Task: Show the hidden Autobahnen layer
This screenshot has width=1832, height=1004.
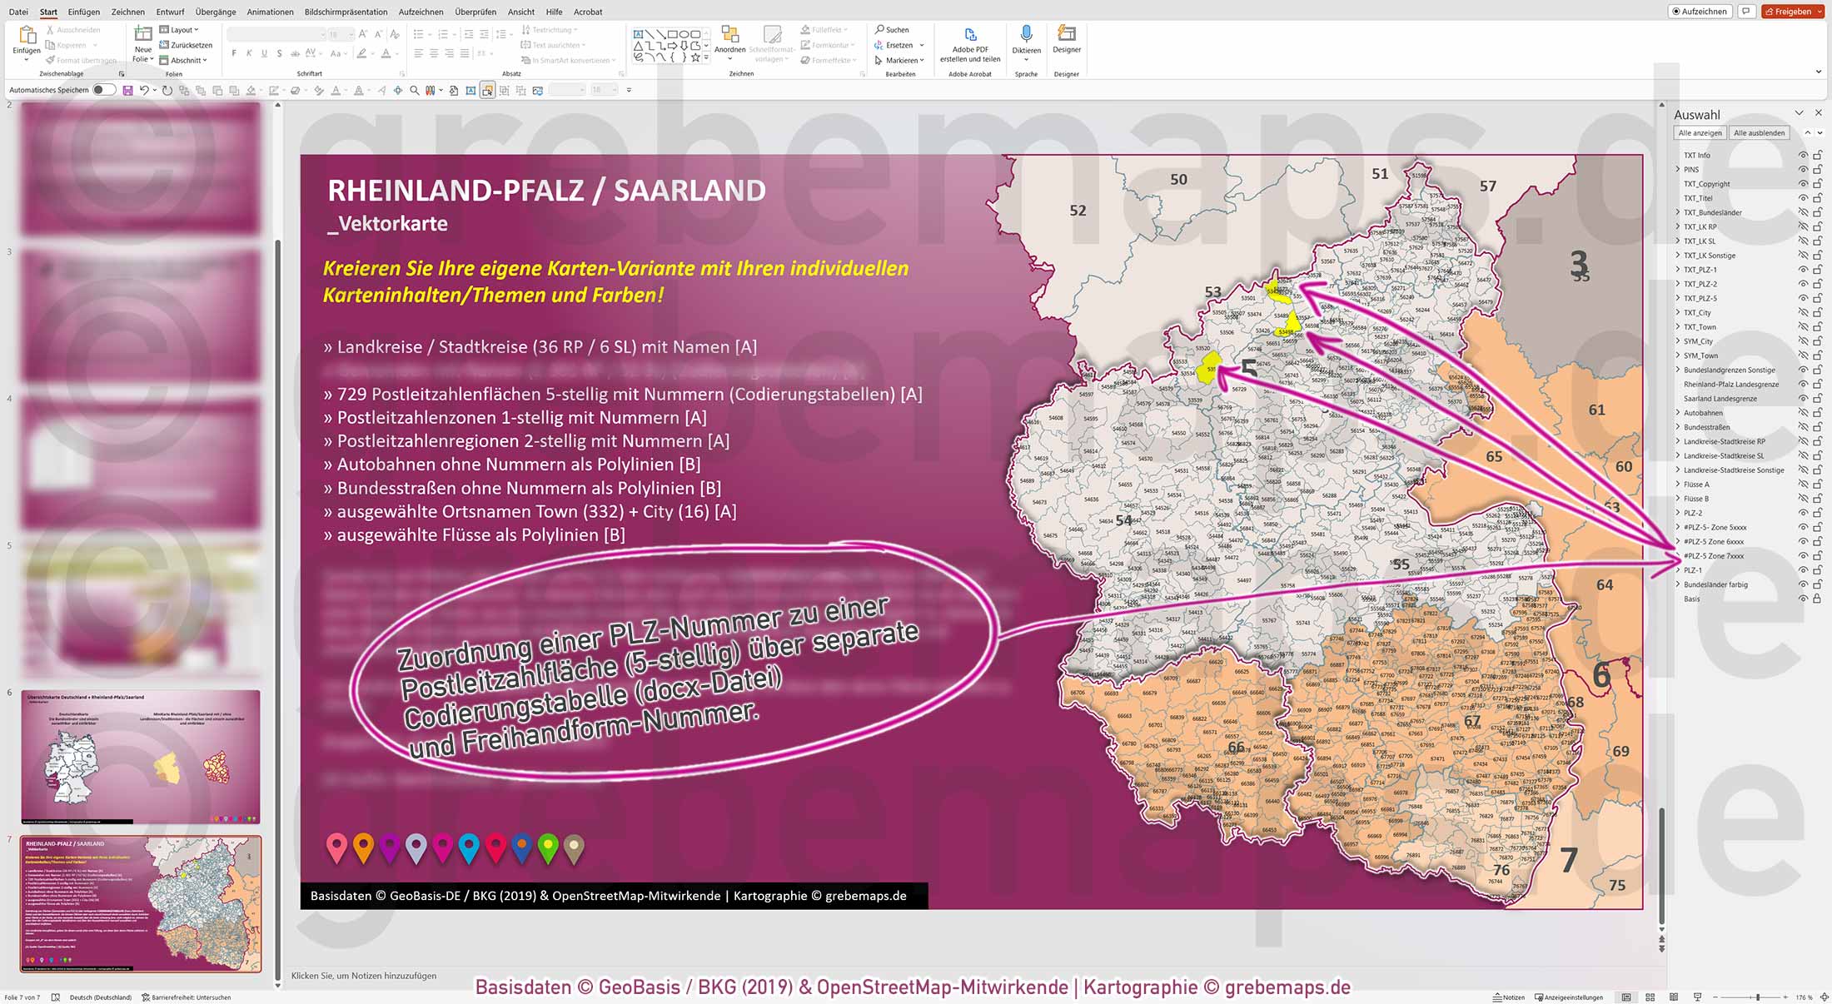Action: pos(1801,412)
